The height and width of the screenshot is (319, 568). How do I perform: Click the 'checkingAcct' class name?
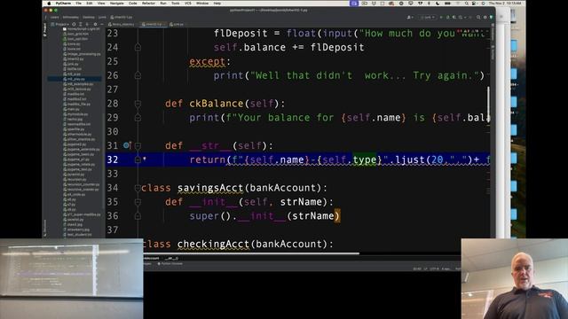click(213, 245)
